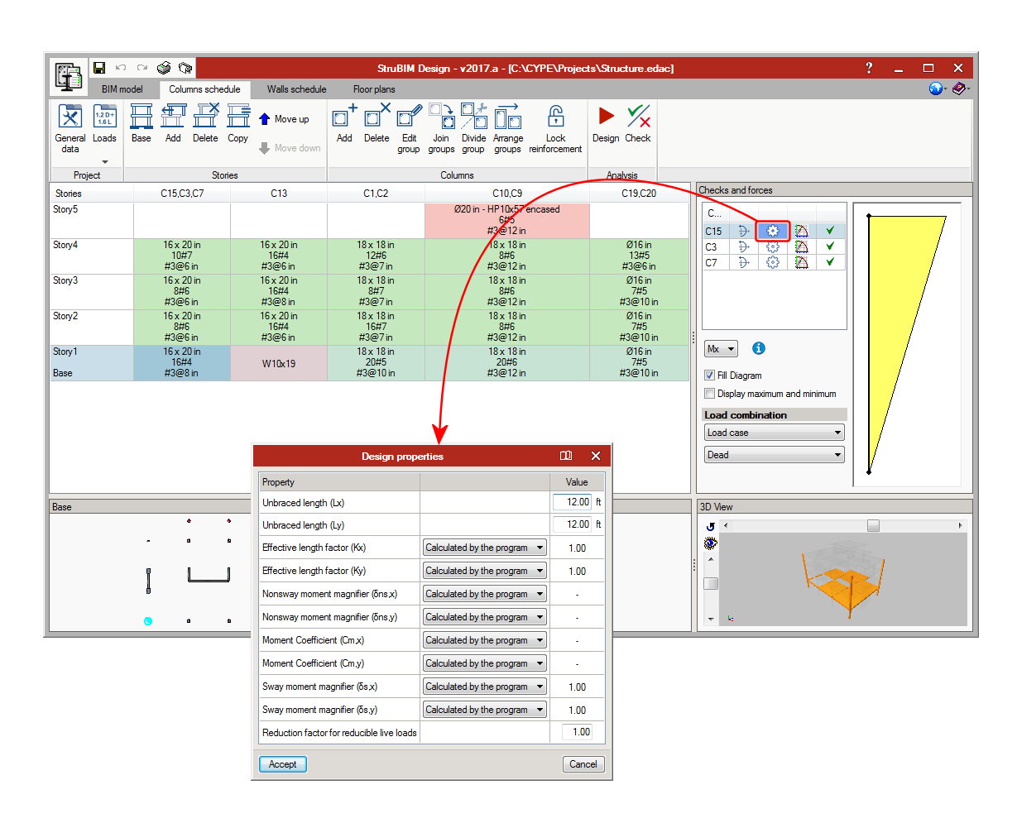Click the save floppy disk icon
Screen dimensions: 1017x823
[x=99, y=68]
